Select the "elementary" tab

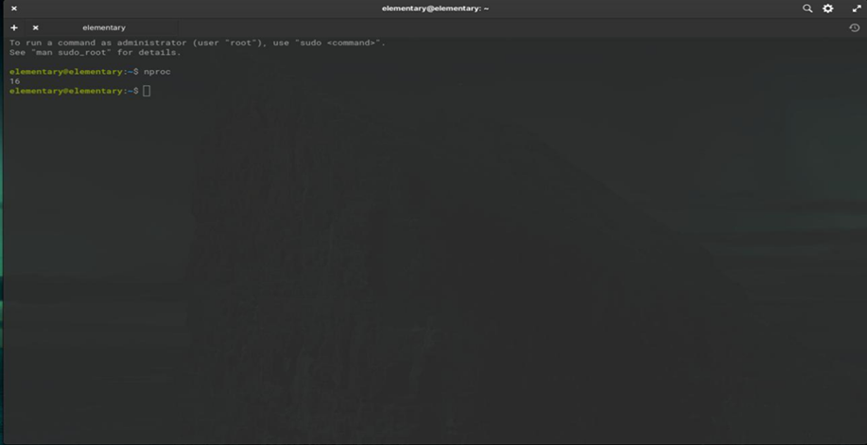(104, 27)
